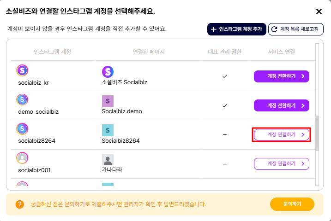
Task: Click the orange question mark help icon
Action: tap(19, 204)
